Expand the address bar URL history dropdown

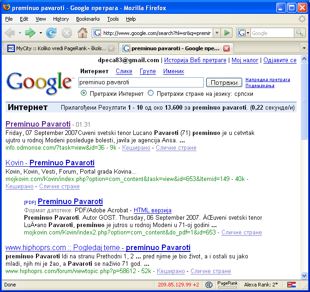coord(217,33)
